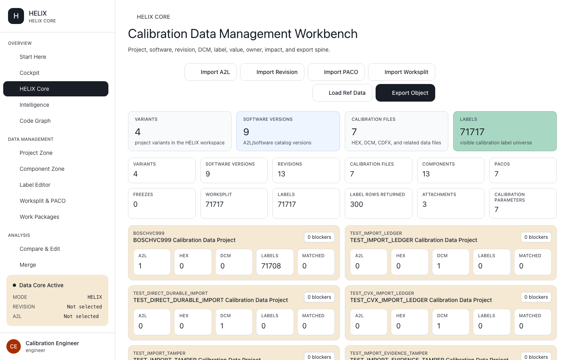Click TEST_CVX_IMPORT_LEDGER Matched cell
Image resolution: width=576 pixels, height=360 pixels.
[533, 322]
